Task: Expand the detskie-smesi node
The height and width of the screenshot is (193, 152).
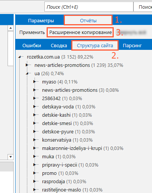Action: (34, 123)
